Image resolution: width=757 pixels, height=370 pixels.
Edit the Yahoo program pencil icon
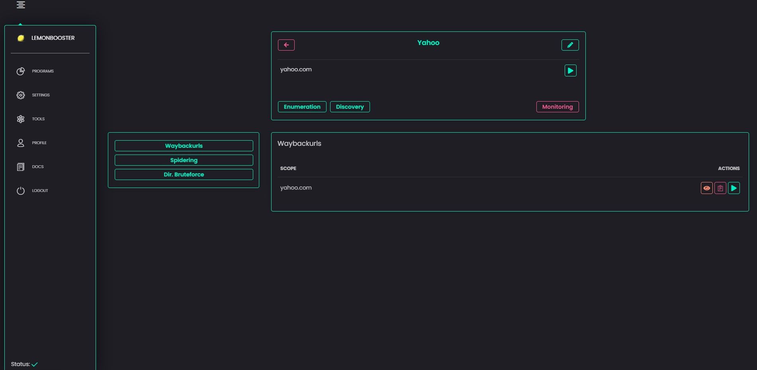point(570,45)
